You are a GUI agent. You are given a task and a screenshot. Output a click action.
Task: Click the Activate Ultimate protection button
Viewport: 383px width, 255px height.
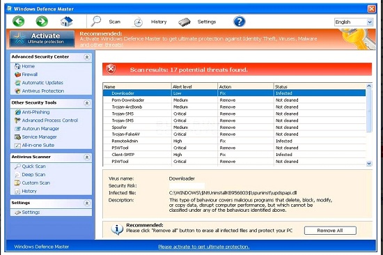click(x=42, y=38)
